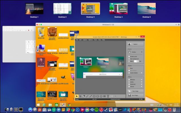This screenshot has width=181, height=113.
Task: Open Chrome from the Windows taskbar
Action: pyautogui.click(x=69, y=105)
